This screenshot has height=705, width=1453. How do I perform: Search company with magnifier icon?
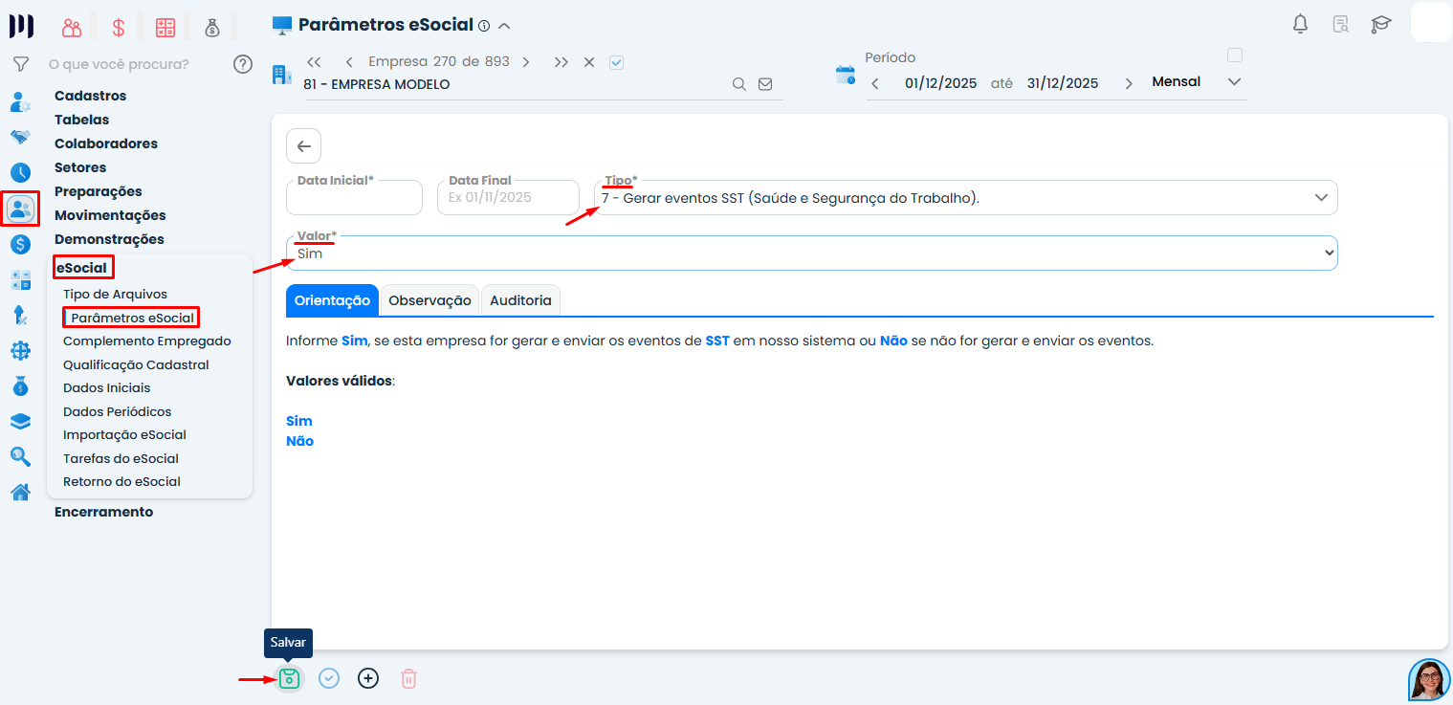click(738, 84)
